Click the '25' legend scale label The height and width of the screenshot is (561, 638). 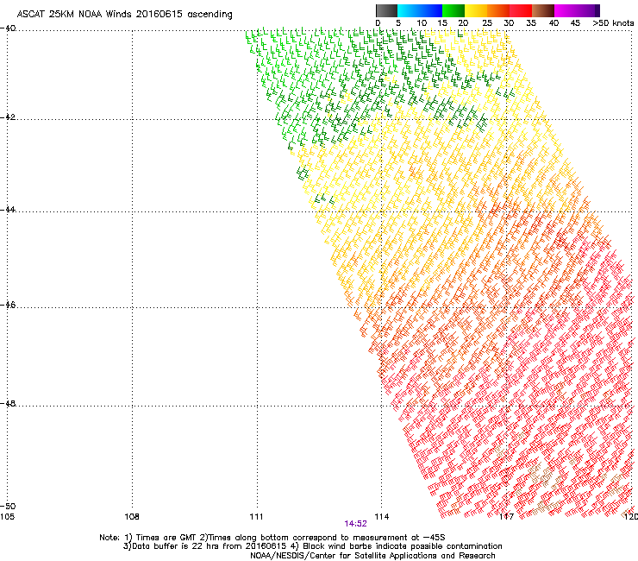point(487,23)
